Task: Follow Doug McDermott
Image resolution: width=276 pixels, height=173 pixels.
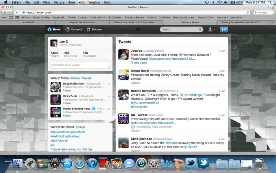Action: point(67,90)
